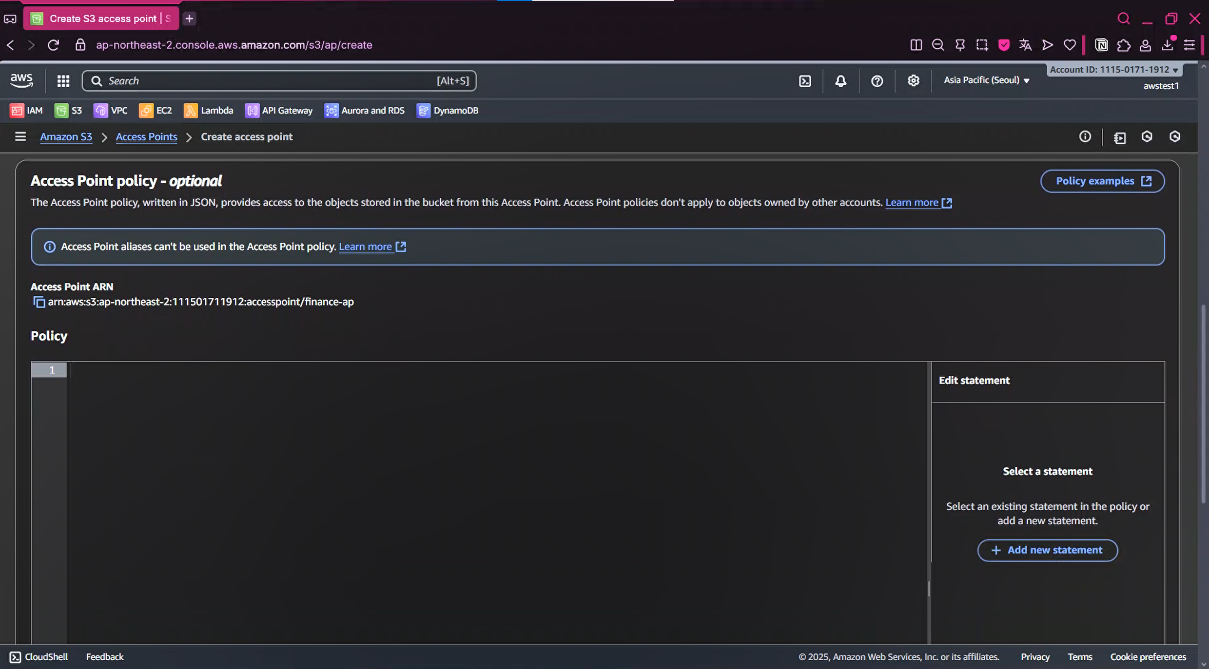This screenshot has width=1209, height=669.
Task: Expand the Asia Pacific (Seoul) region dropdown
Action: [986, 80]
